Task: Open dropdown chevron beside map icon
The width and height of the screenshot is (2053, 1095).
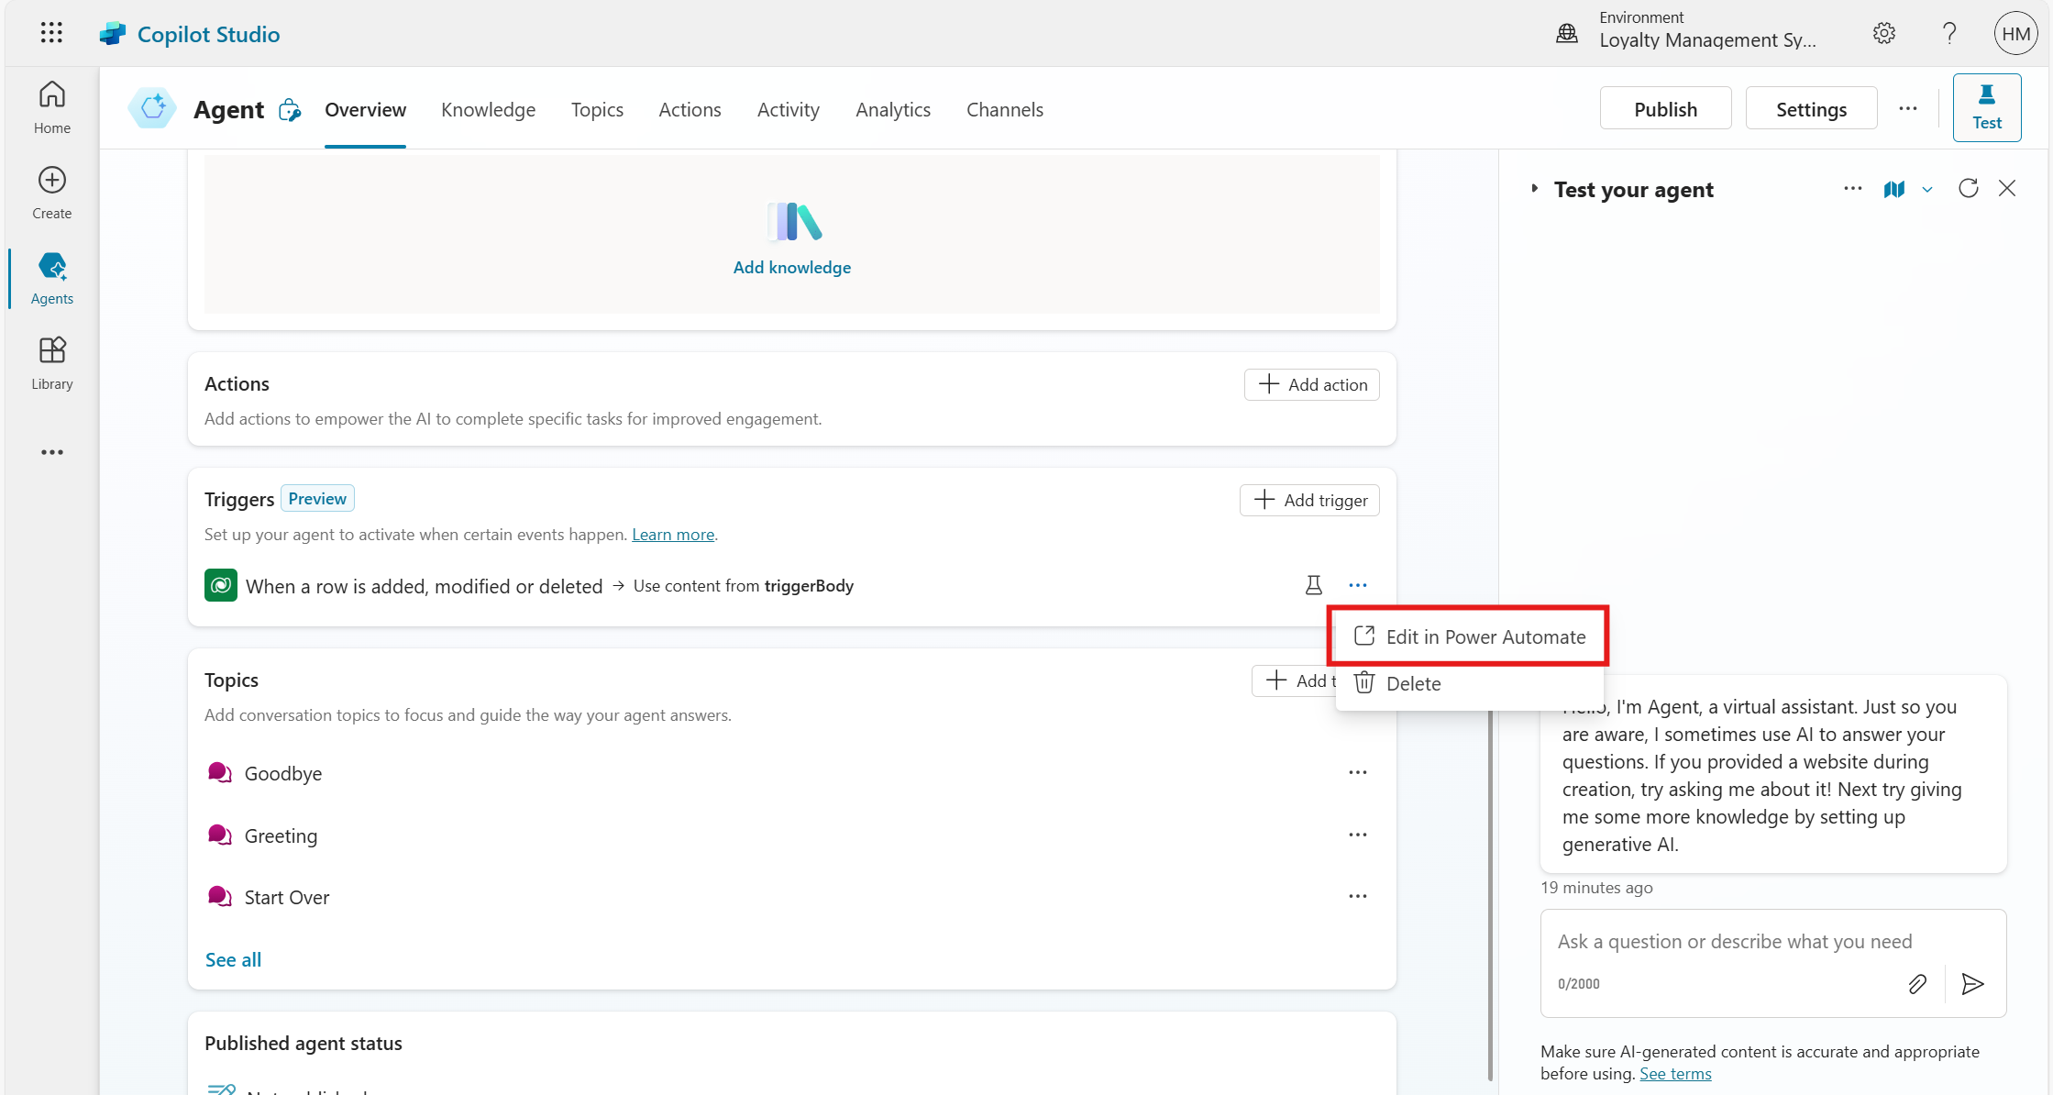Action: (1927, 190)
